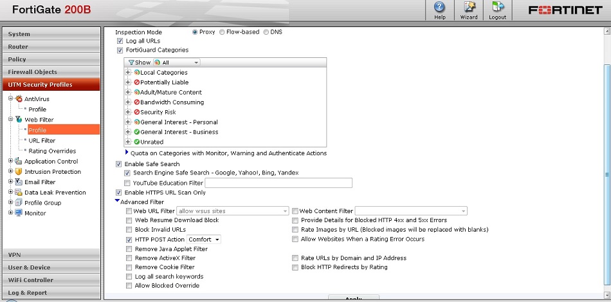Viewport: 611px width, 302px height.
Task: Enable YouTube Education Filter checkbox
Action: pyautogui.click(x=127, y=183)
